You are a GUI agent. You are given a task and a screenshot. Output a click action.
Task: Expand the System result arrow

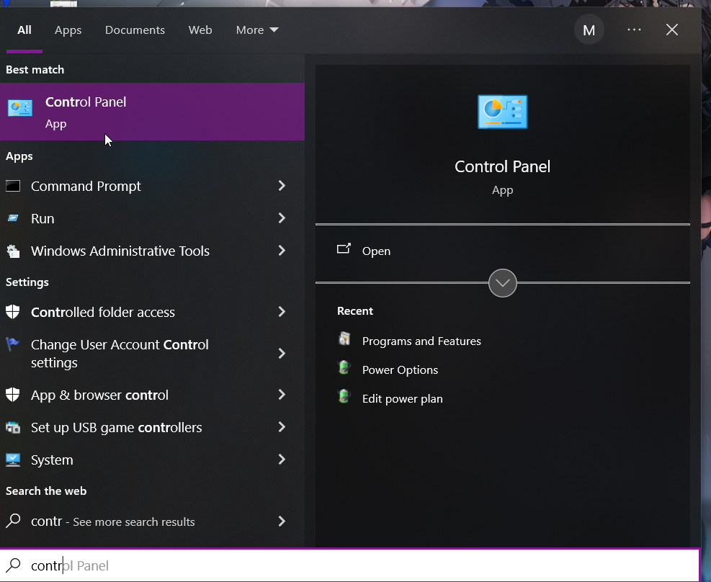pos(282,460)
